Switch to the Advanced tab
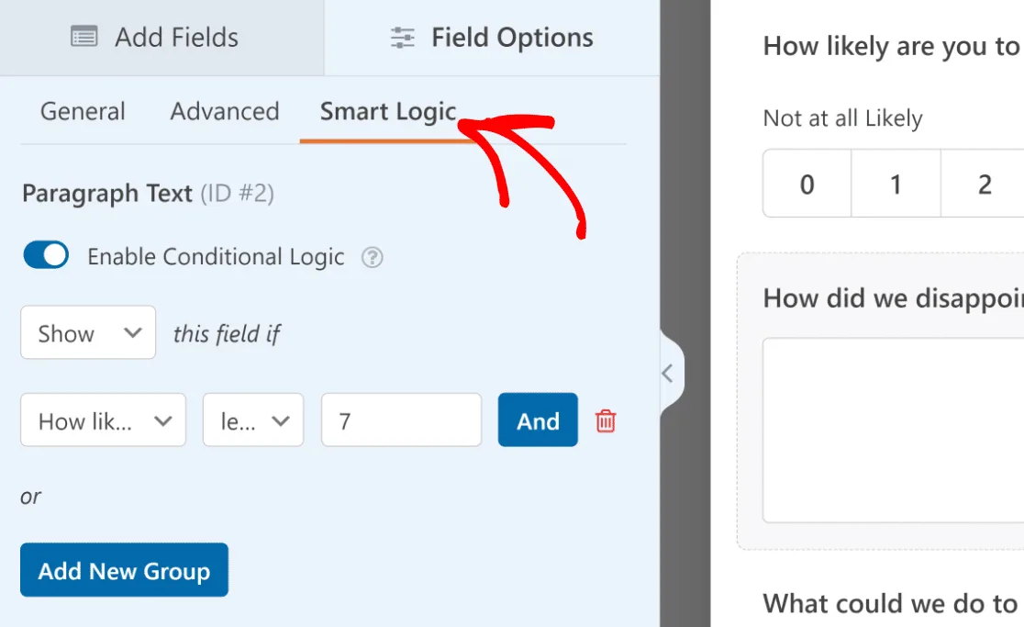1024x627 pixels. [225, 111]
